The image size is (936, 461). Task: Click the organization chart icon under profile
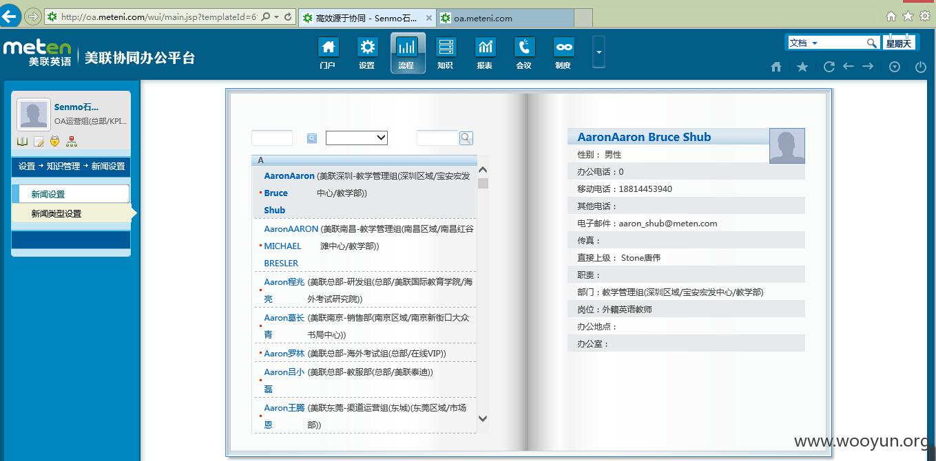72,142
